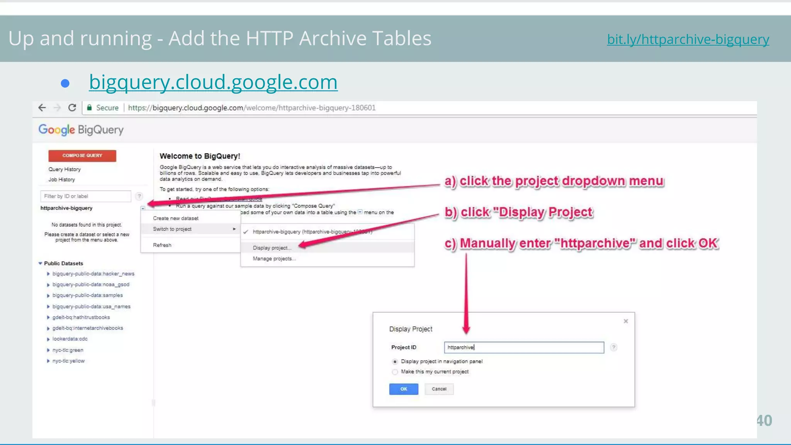Viewport: 791px width, 445px height.
Task: Expand nyc-tlc:green dataset
Action: point(48,350)
